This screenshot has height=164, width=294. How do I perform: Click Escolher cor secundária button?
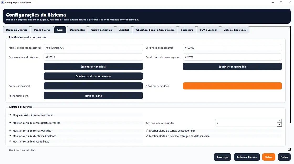click(x=232, y=67)
